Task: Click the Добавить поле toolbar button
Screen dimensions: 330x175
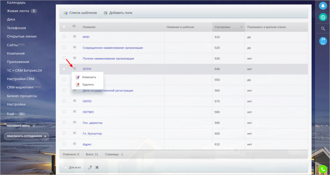Action: pos(118,13)
